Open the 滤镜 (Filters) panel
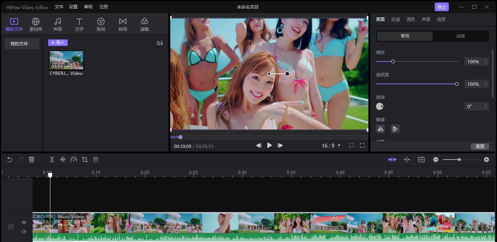Screen dimensions: 497x242 click(x=144, y=24)
